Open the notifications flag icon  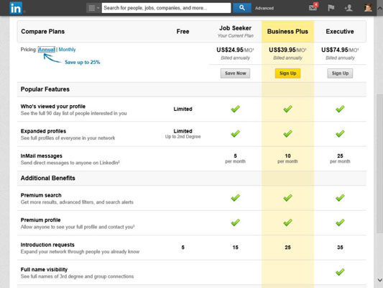click(331, 8)
